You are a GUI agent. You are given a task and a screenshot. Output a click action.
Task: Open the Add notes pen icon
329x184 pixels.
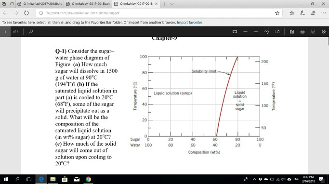pos(303,13)
